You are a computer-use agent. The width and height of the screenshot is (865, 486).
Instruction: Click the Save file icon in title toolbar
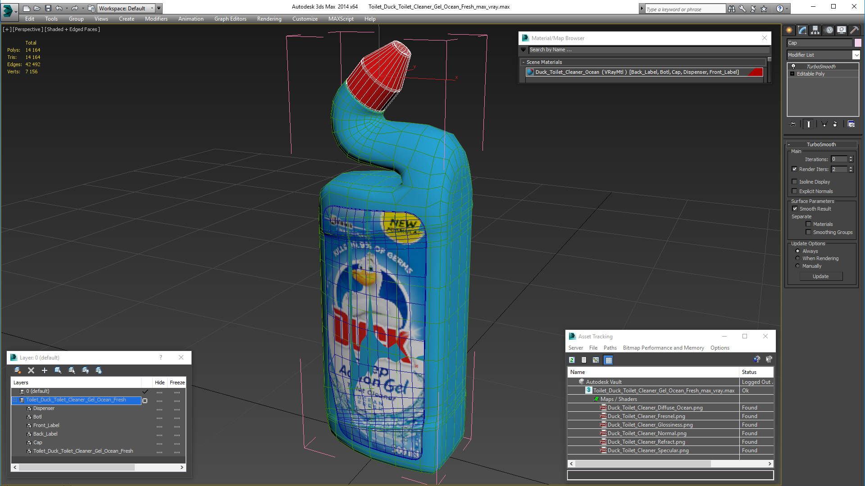[48, 8]
